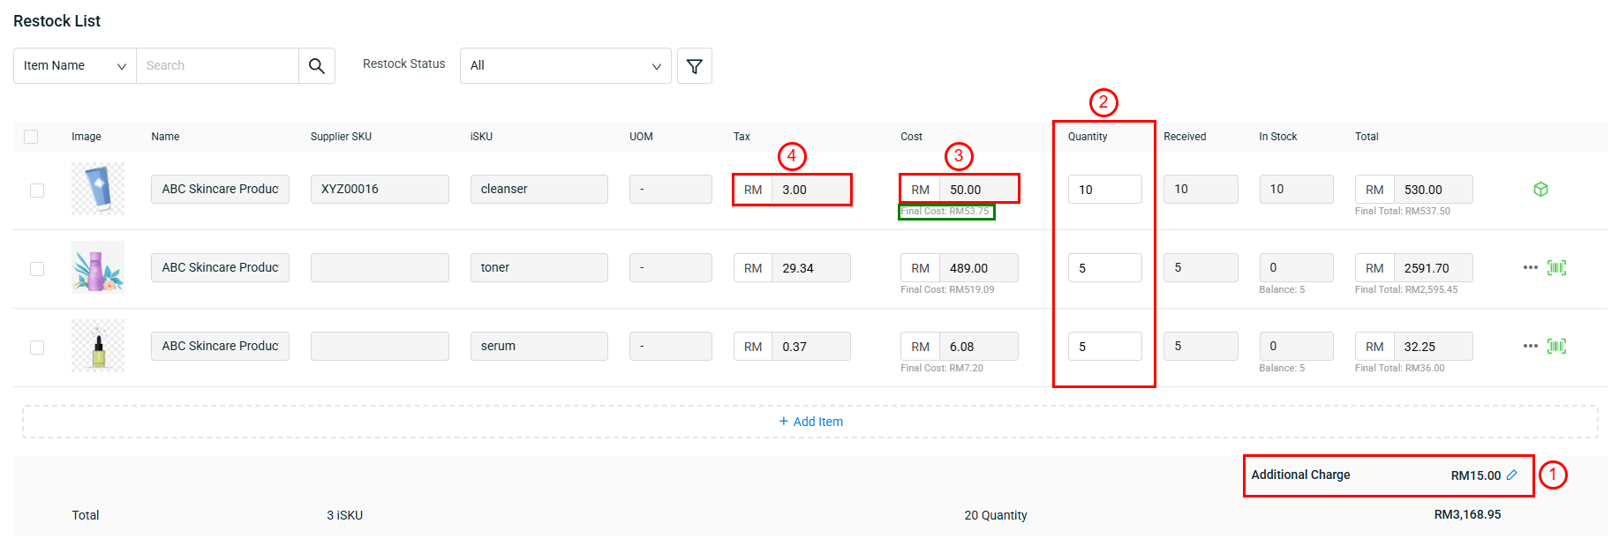
Task: Open the three-dot menu for serum row
Action: click(x=1530, y=346)
